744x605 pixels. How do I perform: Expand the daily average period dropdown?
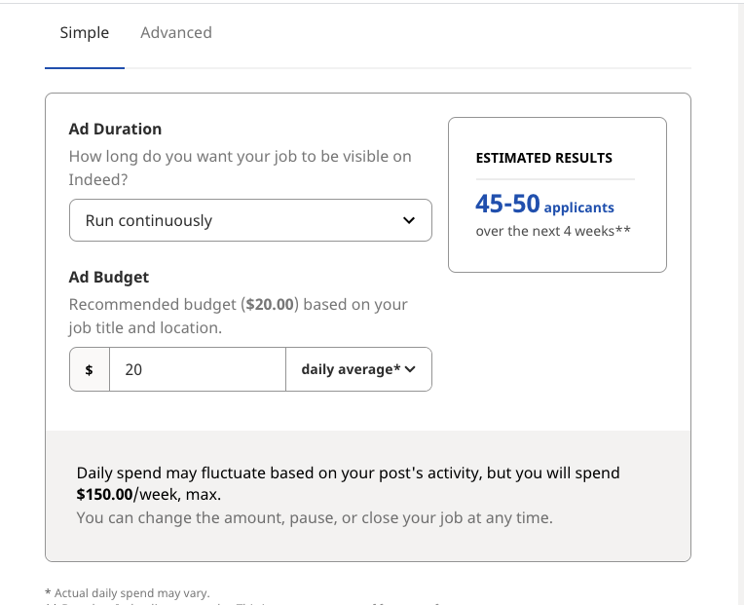357,370
